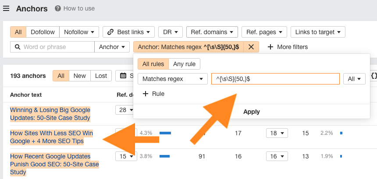Open the Nofollow dropdown
This screenshot has height=179, width=377.
(79, 32)
